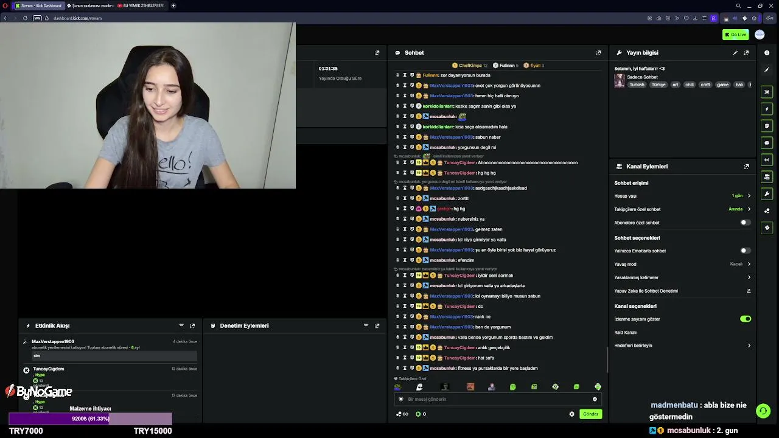Open a new browser tab
The width and height of the screenshot is (779, 438).
(x=173, y=5)
